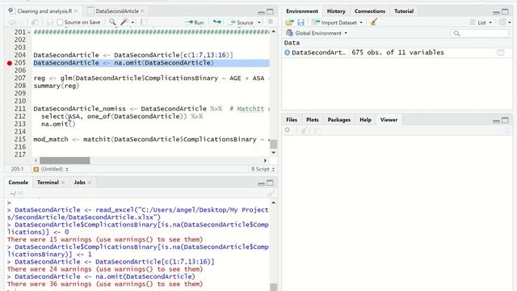517x291 pixels.
Task: Click the '675 obs. of 11 variables' text
Action: tap(397, 53)
